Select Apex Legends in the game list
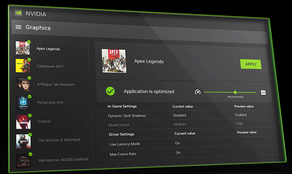Screen dimensions: 292x174 [x=48, y=49]
